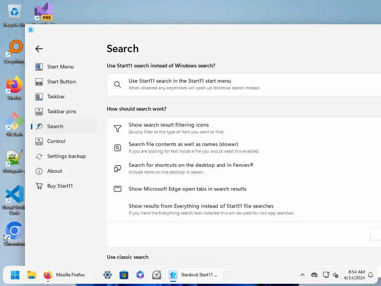Screen dimensions: 381x286
Task: Switch to Mozilla Firefox taskbar item
Action: point(64,275)
